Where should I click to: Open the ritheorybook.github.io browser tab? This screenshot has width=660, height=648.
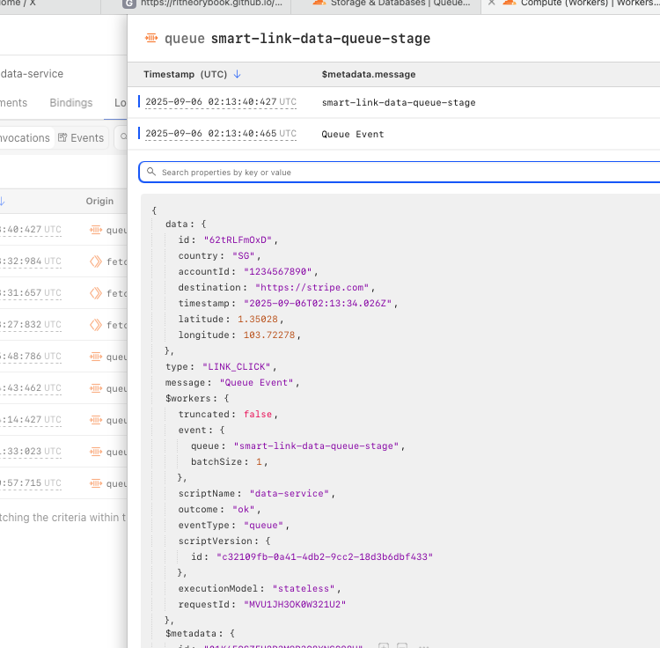click(202, 4)
